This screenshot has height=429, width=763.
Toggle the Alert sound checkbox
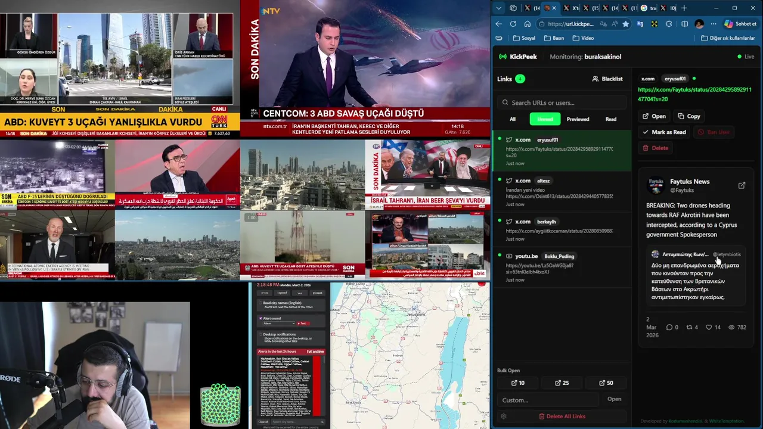click(x=260, y=318)
